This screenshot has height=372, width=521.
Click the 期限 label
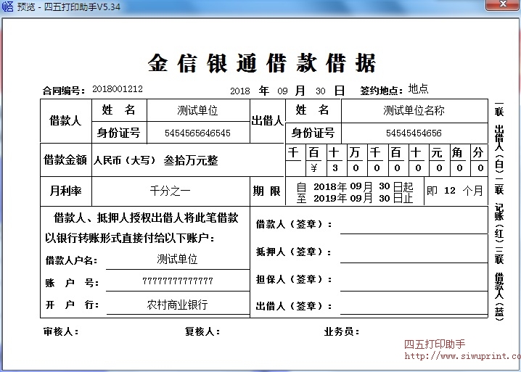coord(267,191)
